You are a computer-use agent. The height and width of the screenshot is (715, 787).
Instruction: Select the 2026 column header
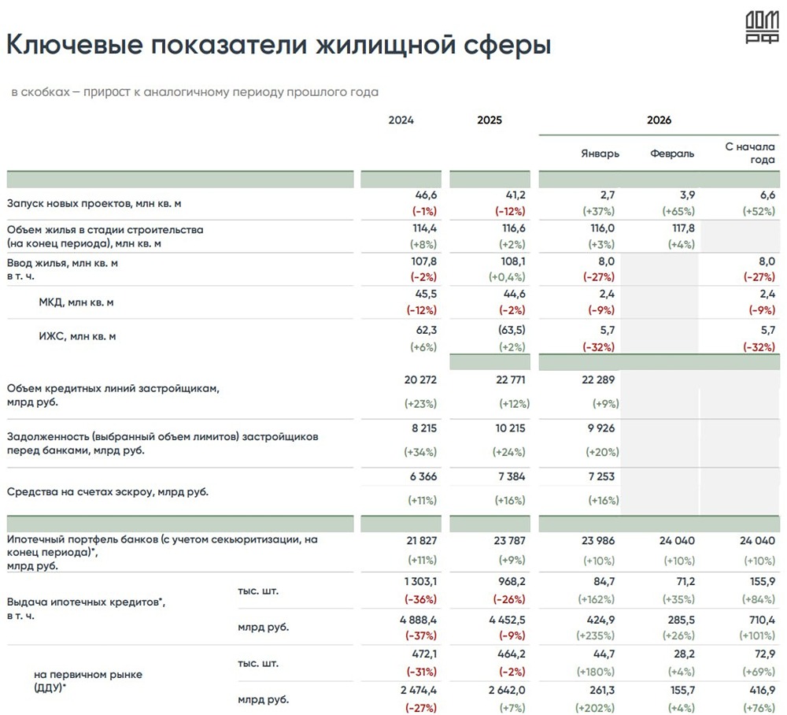[x=660, y=120]
